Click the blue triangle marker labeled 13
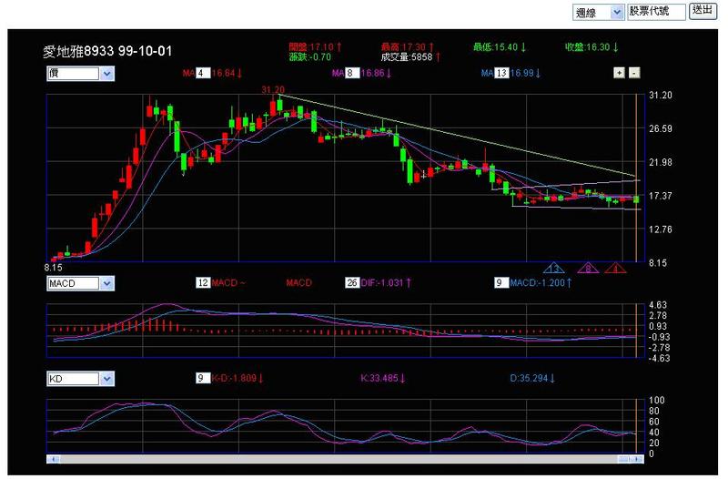 (x=554, y=269)
